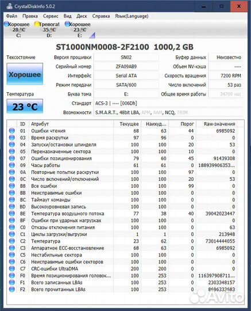Click status orb for 07 Ошибки позиционирования
The image size is (251, 311).
(12, 158)
